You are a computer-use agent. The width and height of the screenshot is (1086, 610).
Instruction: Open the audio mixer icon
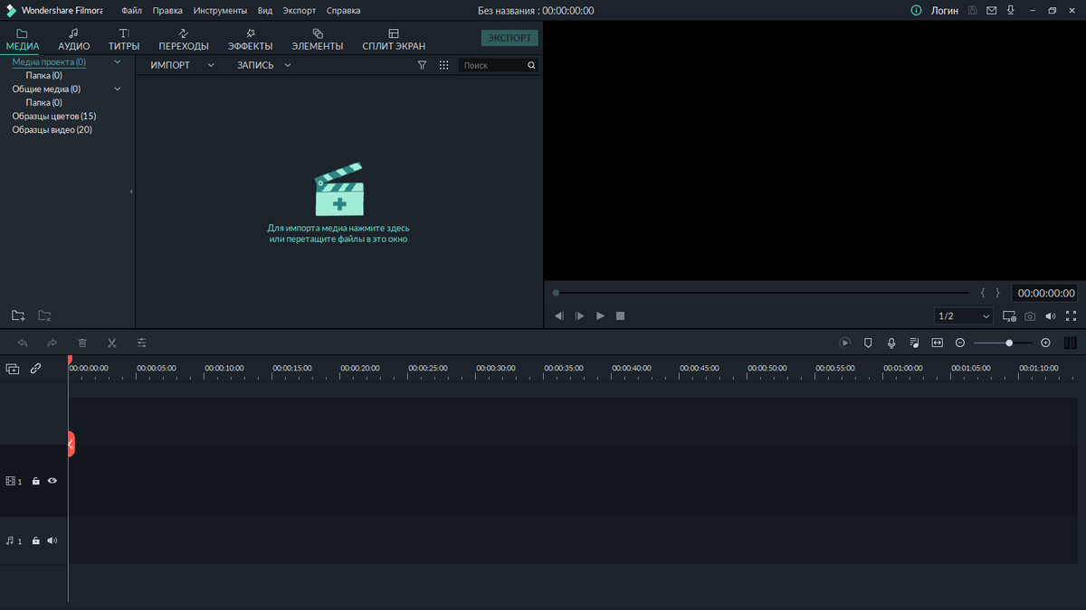click(914, 343)
